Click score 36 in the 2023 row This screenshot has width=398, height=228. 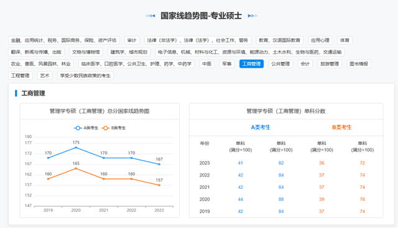coord(322,163)
